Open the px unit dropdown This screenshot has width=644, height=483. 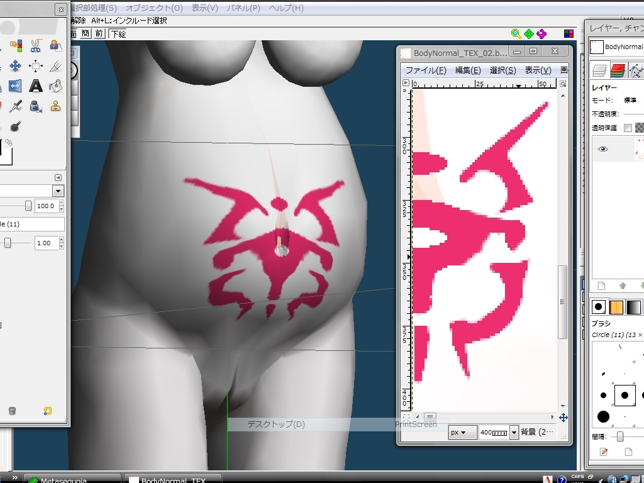pyautogui.click(x=462, y=433)
